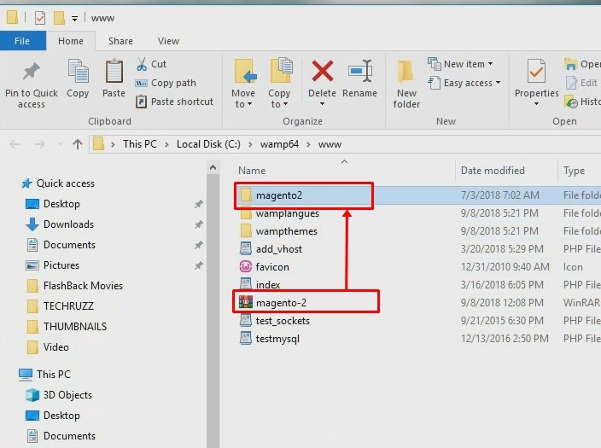The width and height of the screenshot is (601, 448).
Task: Click the Copy icon in Clipboard group
Action: coord(78,72)
